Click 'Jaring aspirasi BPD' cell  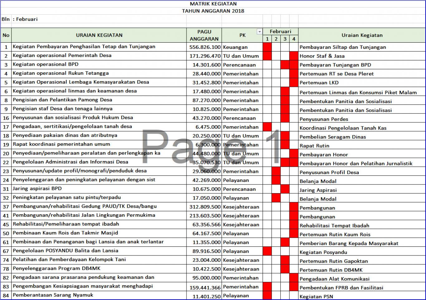point(99,189)
